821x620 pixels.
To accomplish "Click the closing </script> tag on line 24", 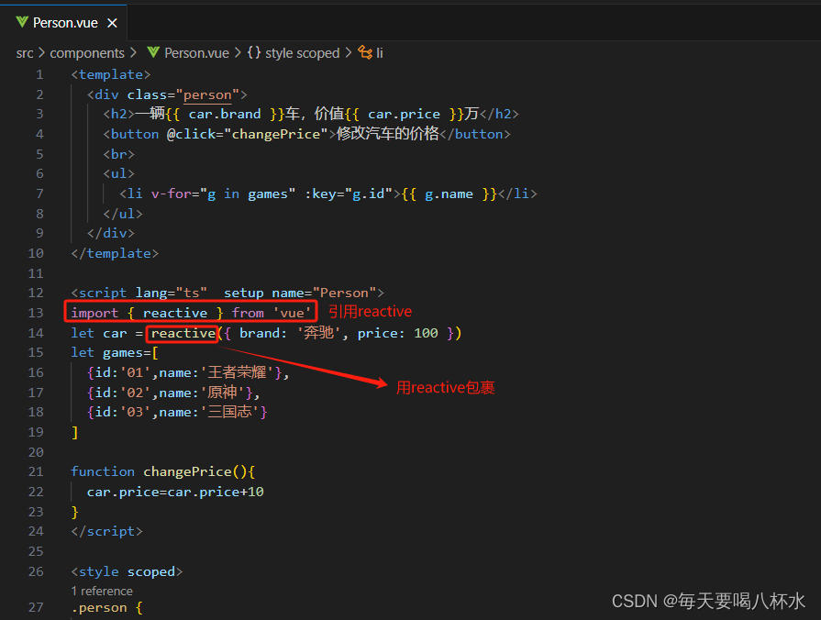I will click(106, 532).
